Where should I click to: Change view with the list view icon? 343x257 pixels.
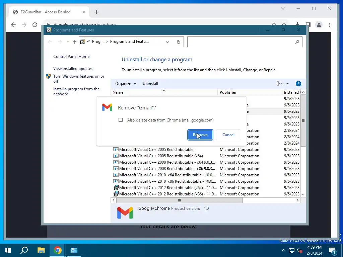tap(280, 83)
